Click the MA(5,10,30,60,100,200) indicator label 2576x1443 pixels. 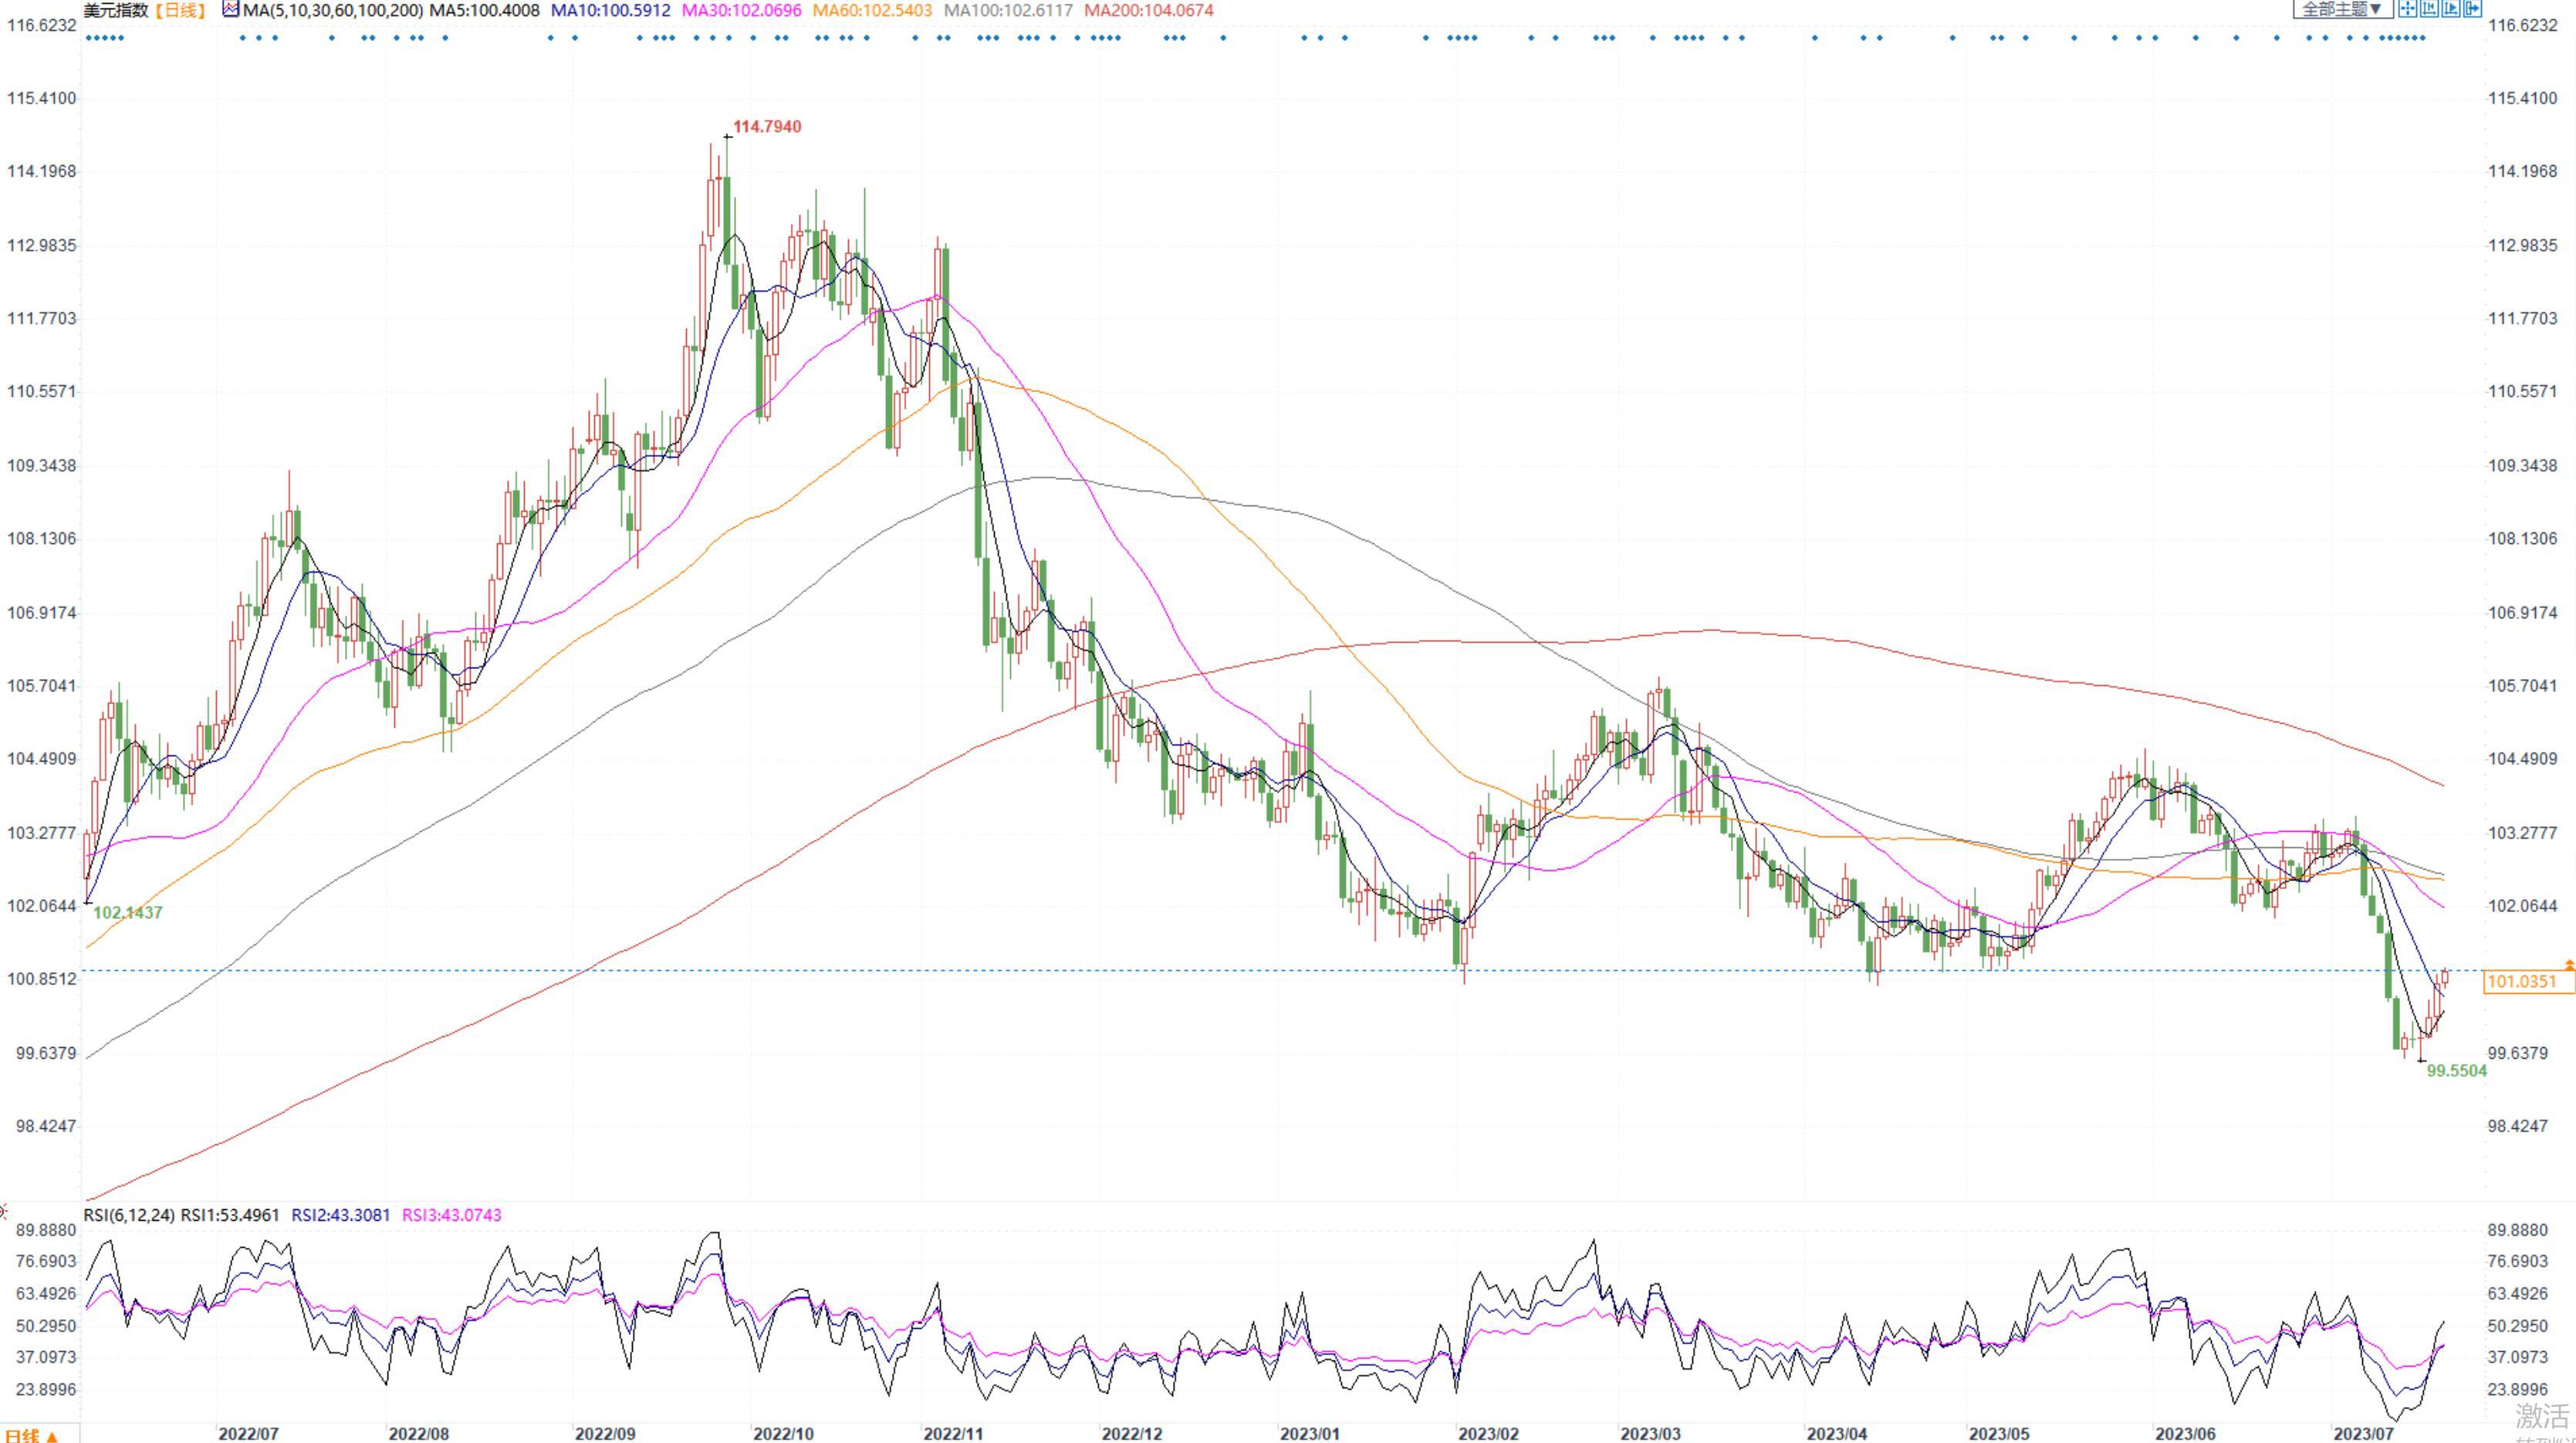(x=333, y=10)
